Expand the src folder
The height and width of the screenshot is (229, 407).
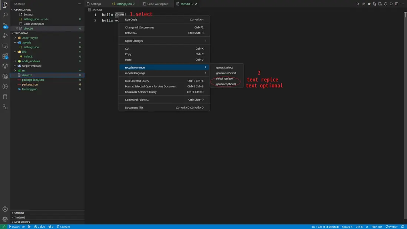pos(15,70)
